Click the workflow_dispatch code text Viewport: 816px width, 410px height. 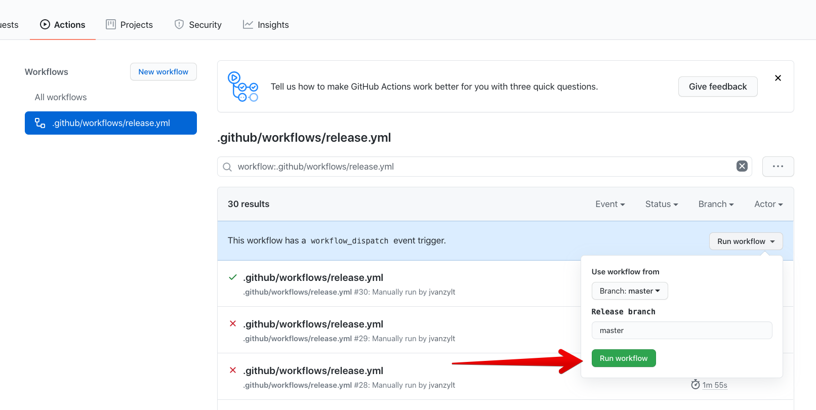pyautogui.click(x=349, y=241)
